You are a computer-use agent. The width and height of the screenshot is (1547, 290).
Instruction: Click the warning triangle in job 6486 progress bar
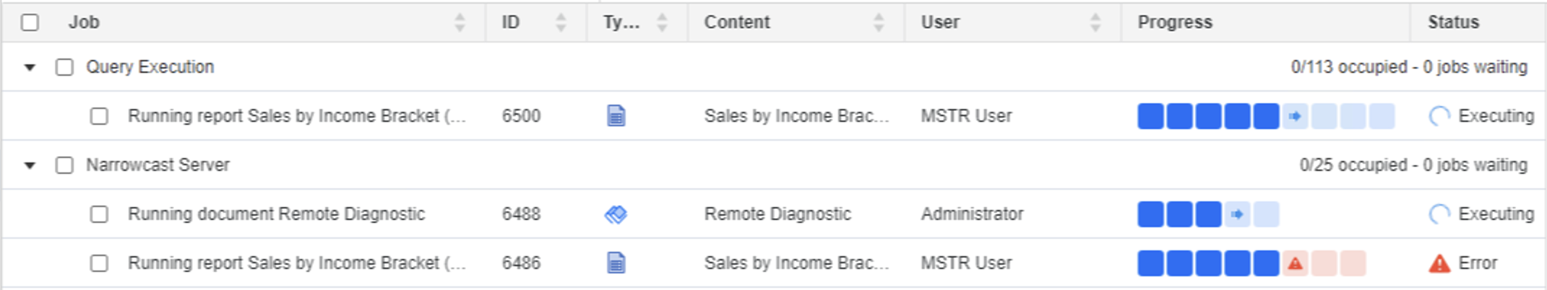pos(1295,263)
